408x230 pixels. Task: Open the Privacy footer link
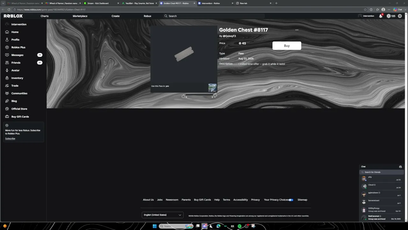click(x=255, y=200)
